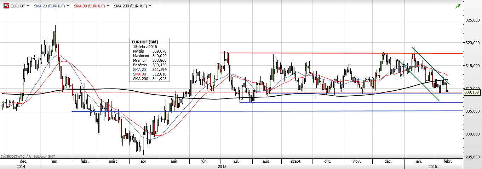
Task: Click the 2015 year label
Action: click(222, 166)
